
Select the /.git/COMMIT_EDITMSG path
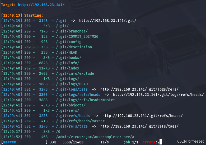coord(77,36)
